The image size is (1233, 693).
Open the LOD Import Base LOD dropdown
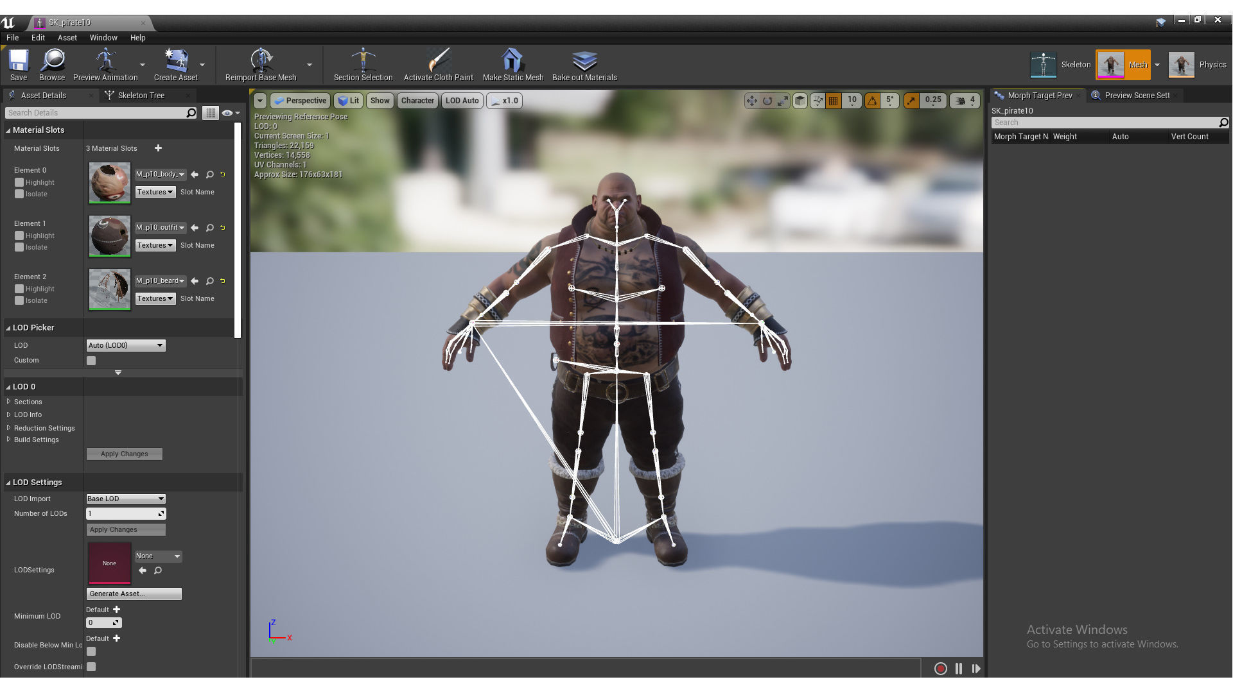[126, 499]
